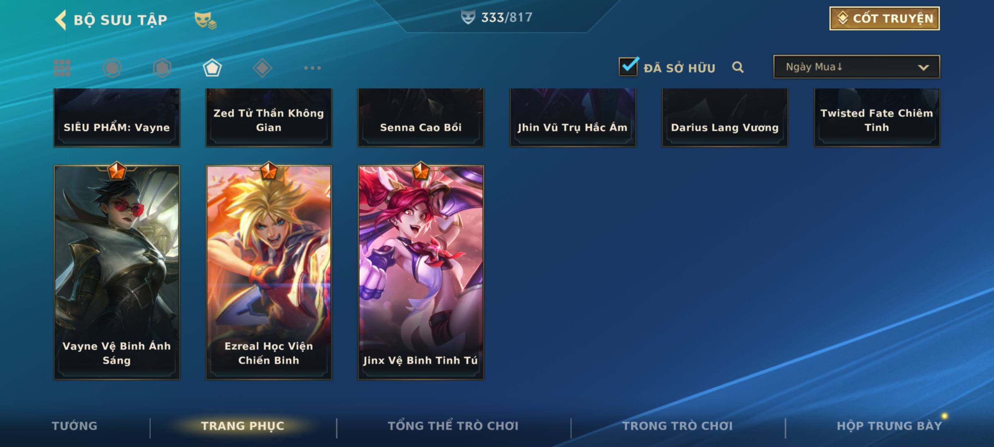
Task: Open the Hộp Trưng Bày tab
Action: pos(889,426)
